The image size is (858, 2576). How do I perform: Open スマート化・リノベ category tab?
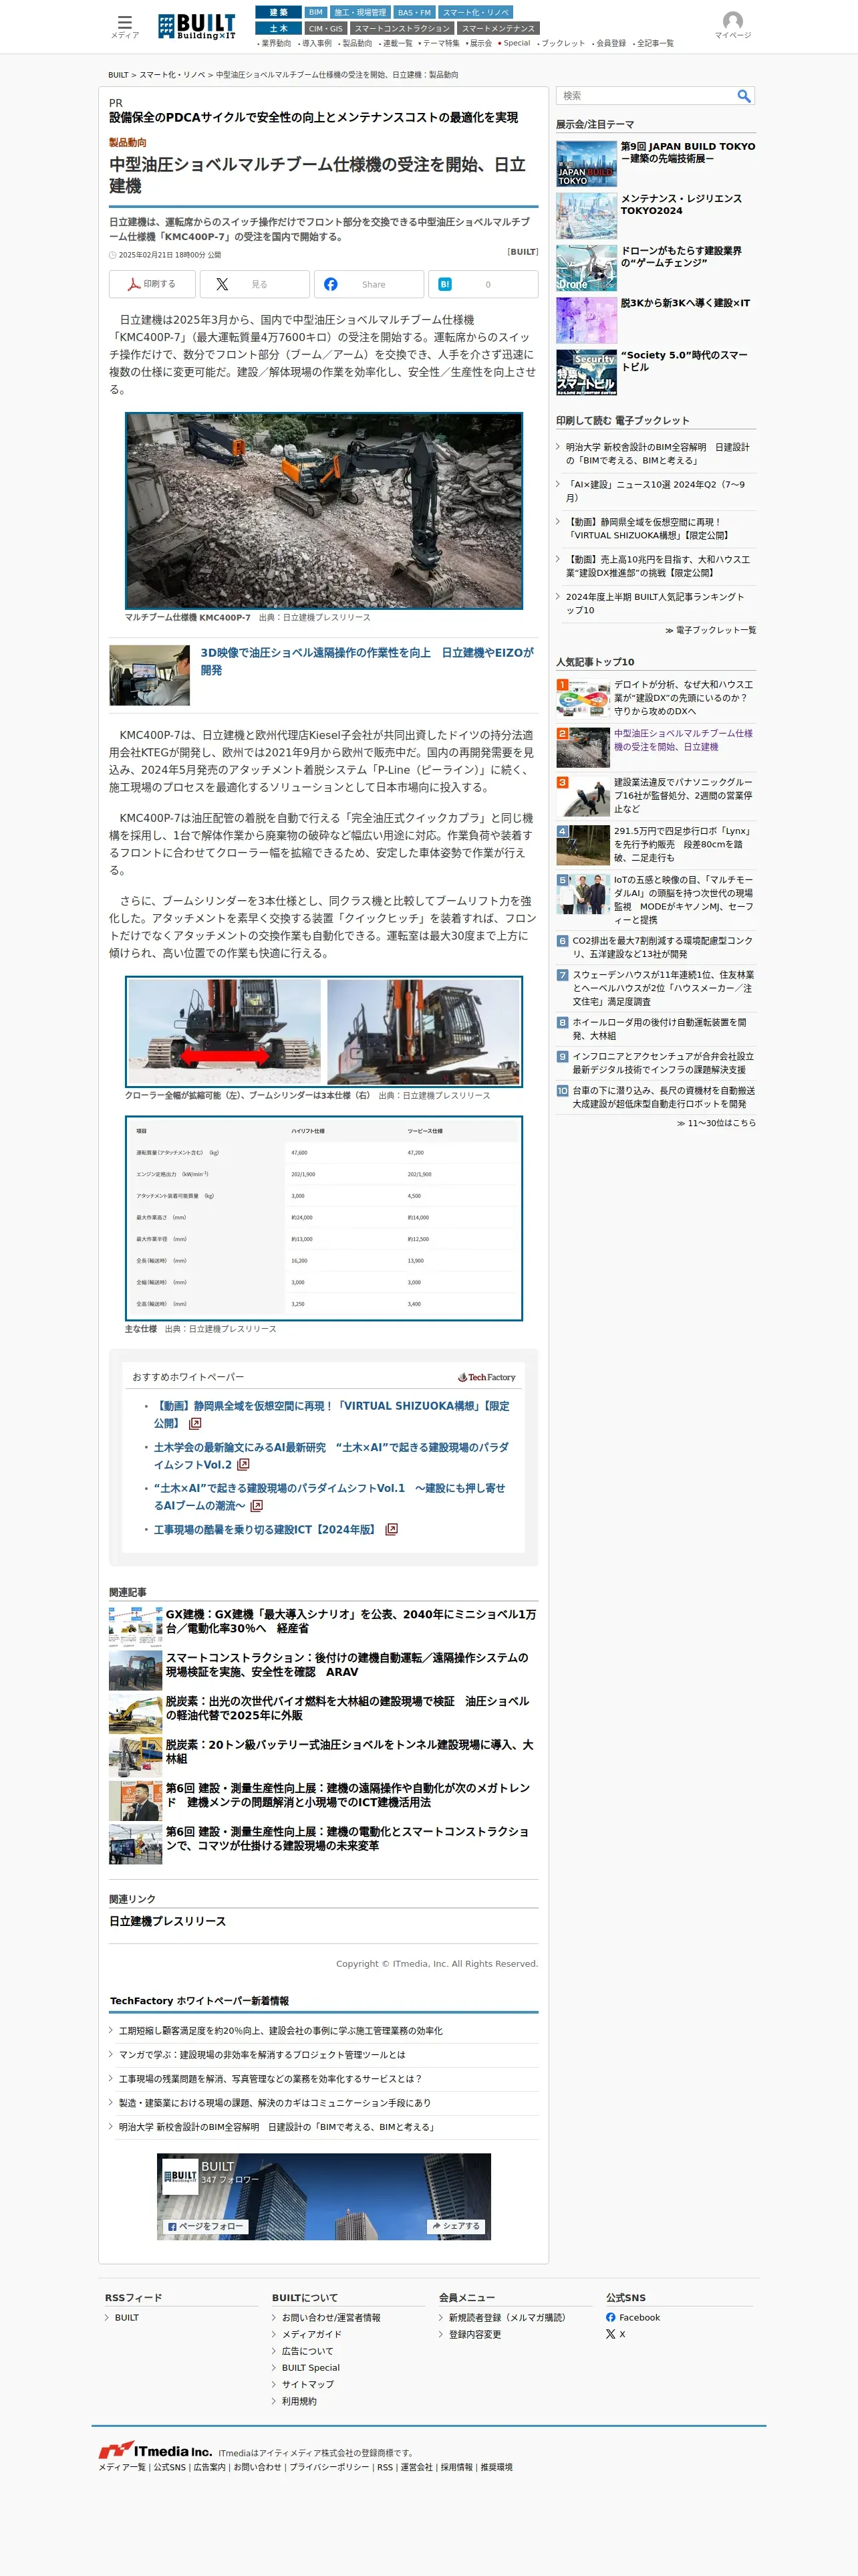(476, 13)
